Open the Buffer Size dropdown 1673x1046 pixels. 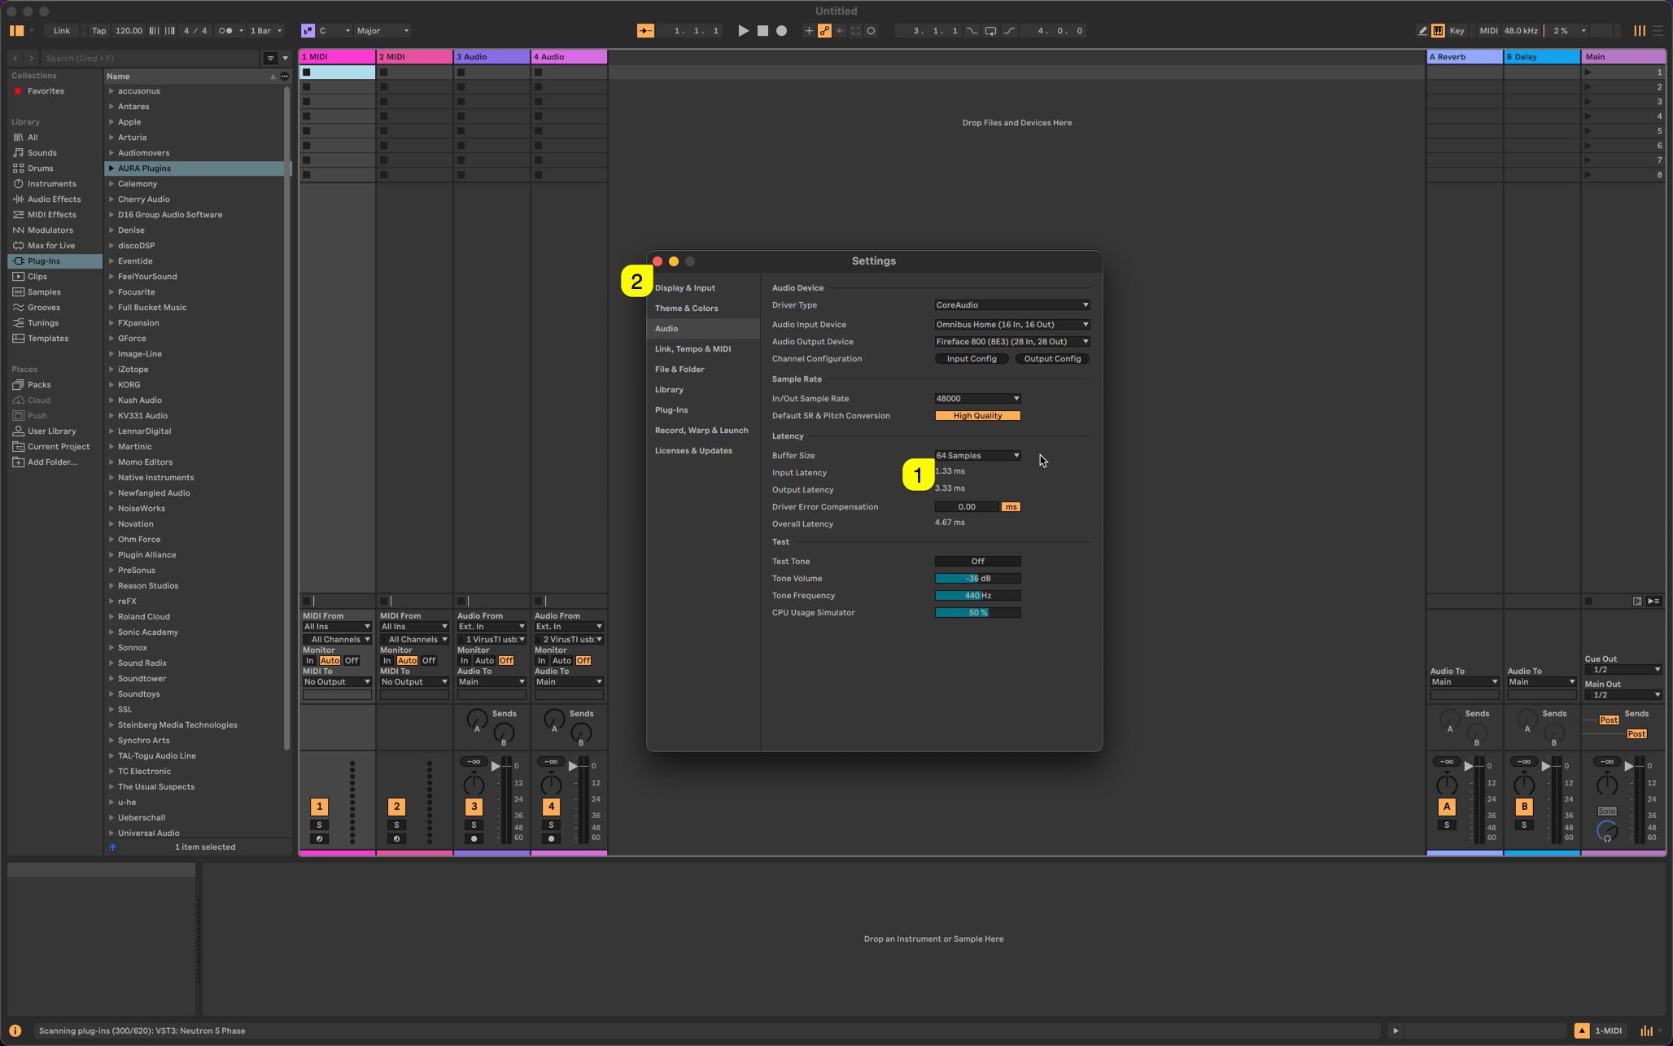977,456
